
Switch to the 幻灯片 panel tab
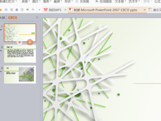pos(13,18)
